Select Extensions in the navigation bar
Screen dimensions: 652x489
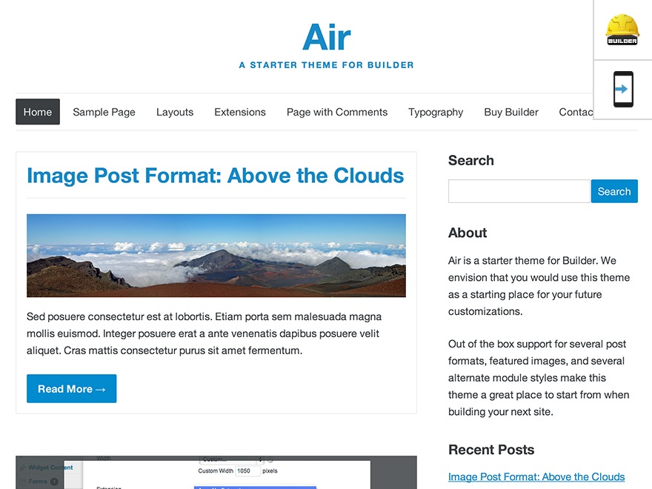(240, 112)
